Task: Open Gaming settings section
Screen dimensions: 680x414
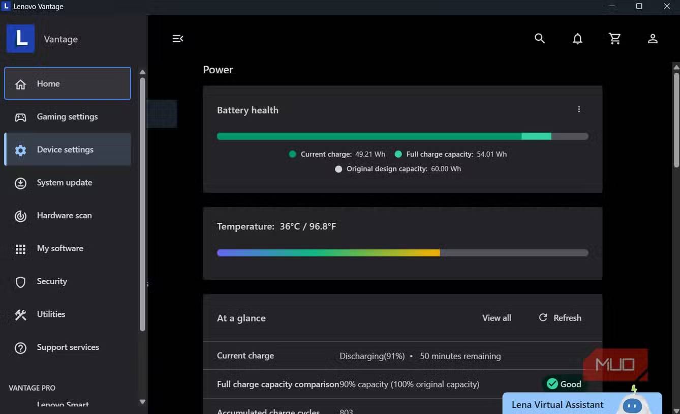Action: pyautogui.click(x=68, y=116)
